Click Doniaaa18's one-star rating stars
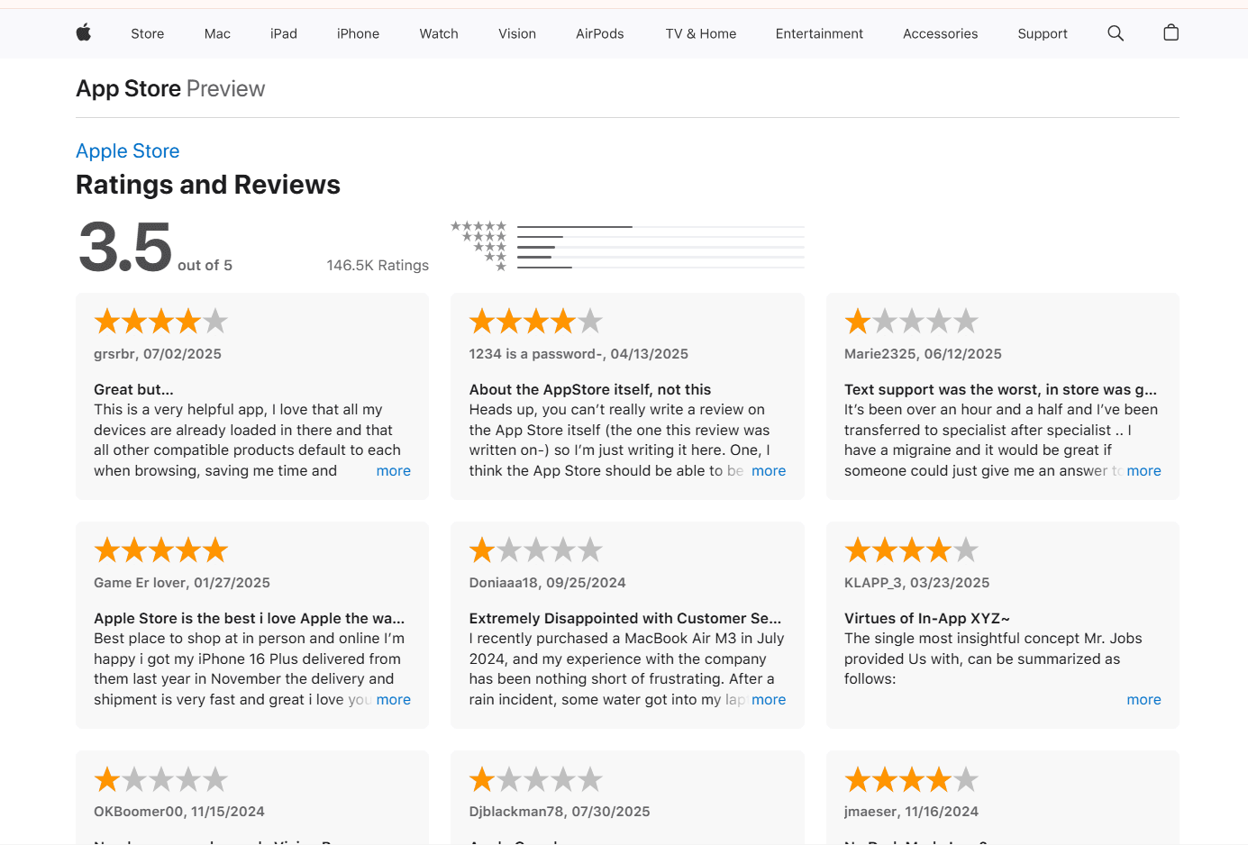 [x=535, y=550]
